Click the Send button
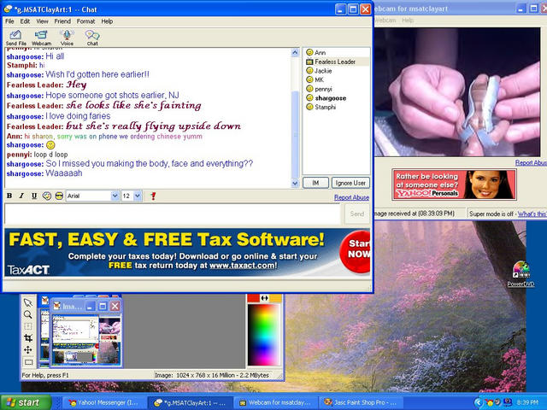Screen dimensions: 547x410 coord(357,214)
